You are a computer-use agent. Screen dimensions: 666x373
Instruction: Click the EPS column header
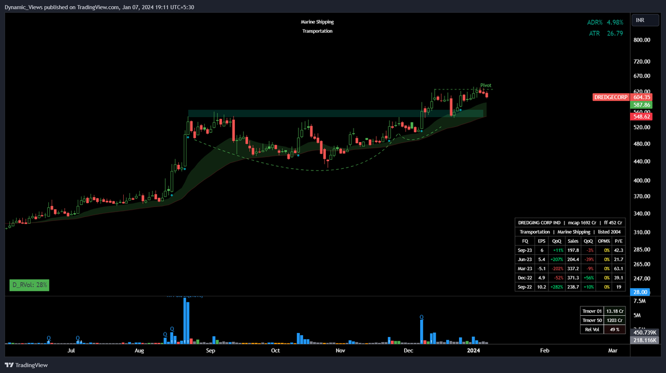[x=542, y=241]
